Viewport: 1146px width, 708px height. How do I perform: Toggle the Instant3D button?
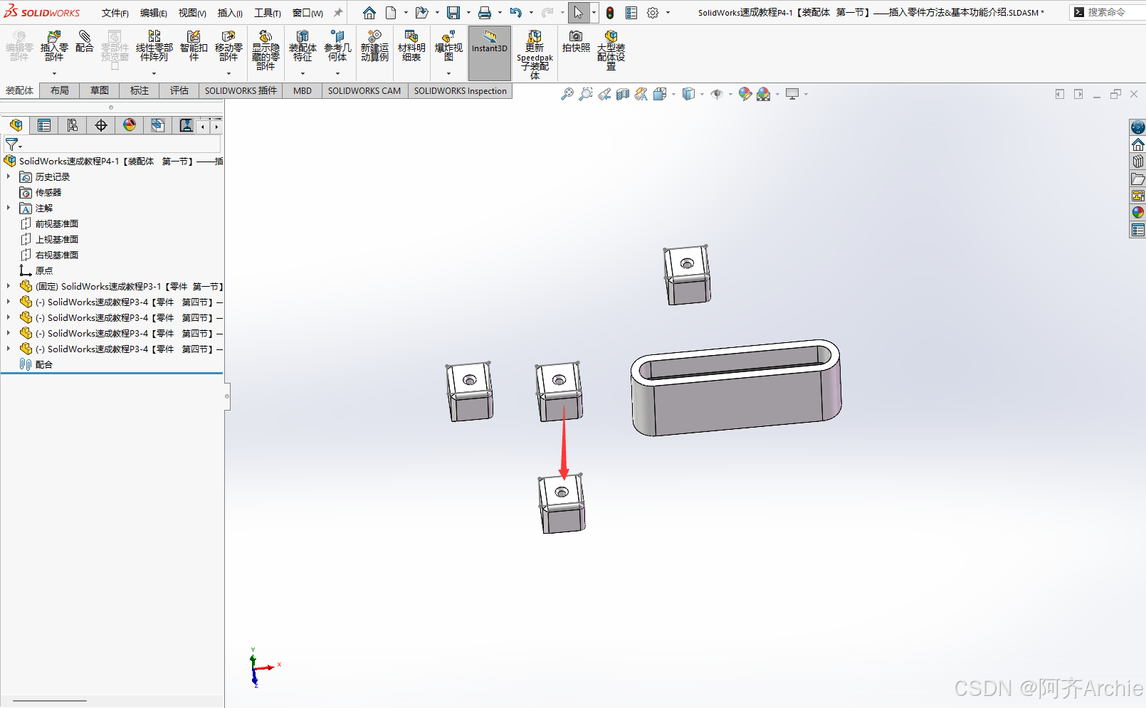click(490, 53)
